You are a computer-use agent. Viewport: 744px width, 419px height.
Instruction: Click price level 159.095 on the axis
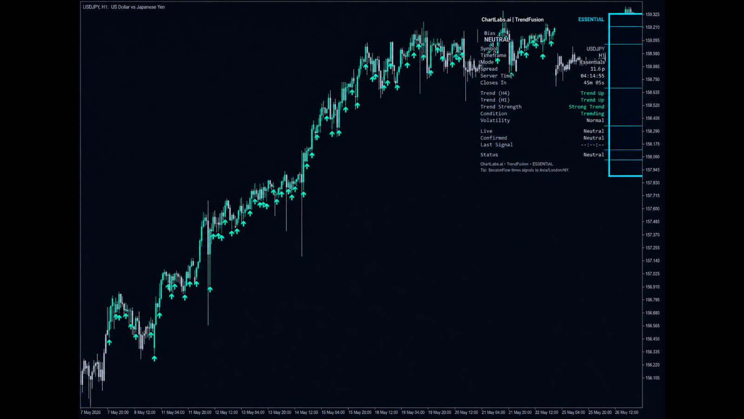click(x=652, y=41)
